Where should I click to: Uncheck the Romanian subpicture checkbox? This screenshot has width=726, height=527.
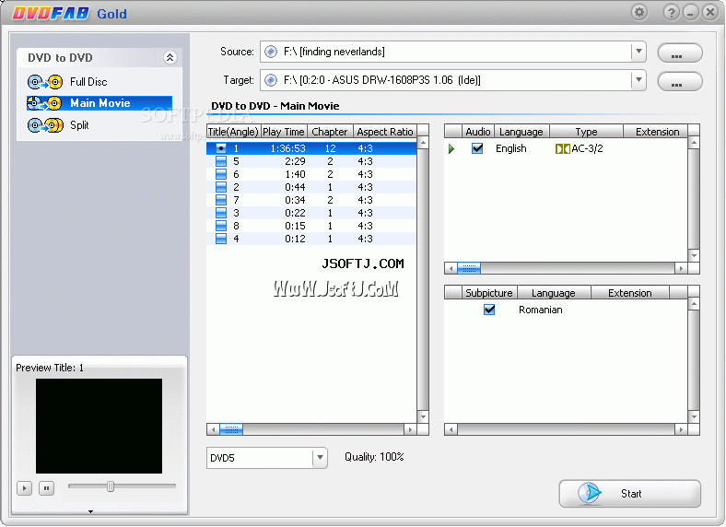pos(489,310)
